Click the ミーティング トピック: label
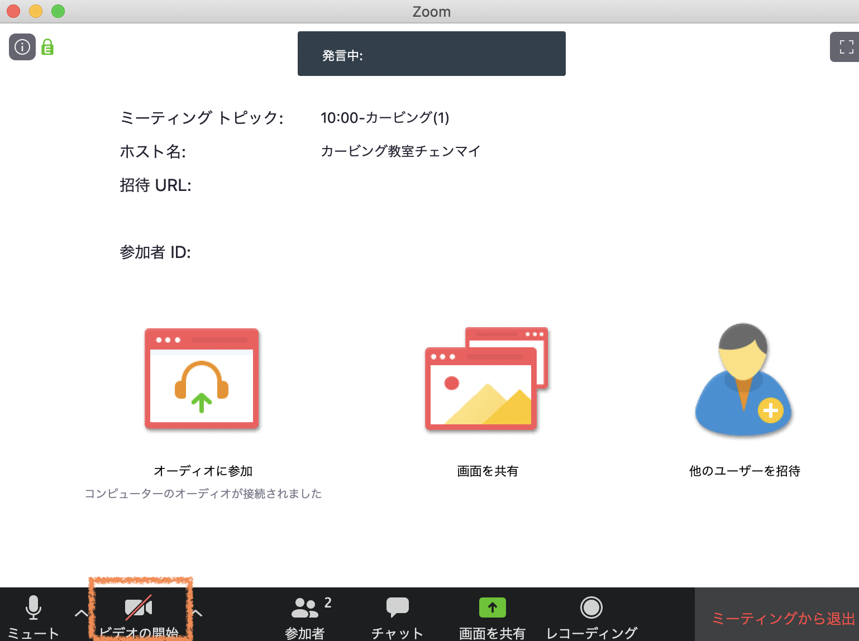The width and height of the screenshot is (859, 641). (202, 118)
